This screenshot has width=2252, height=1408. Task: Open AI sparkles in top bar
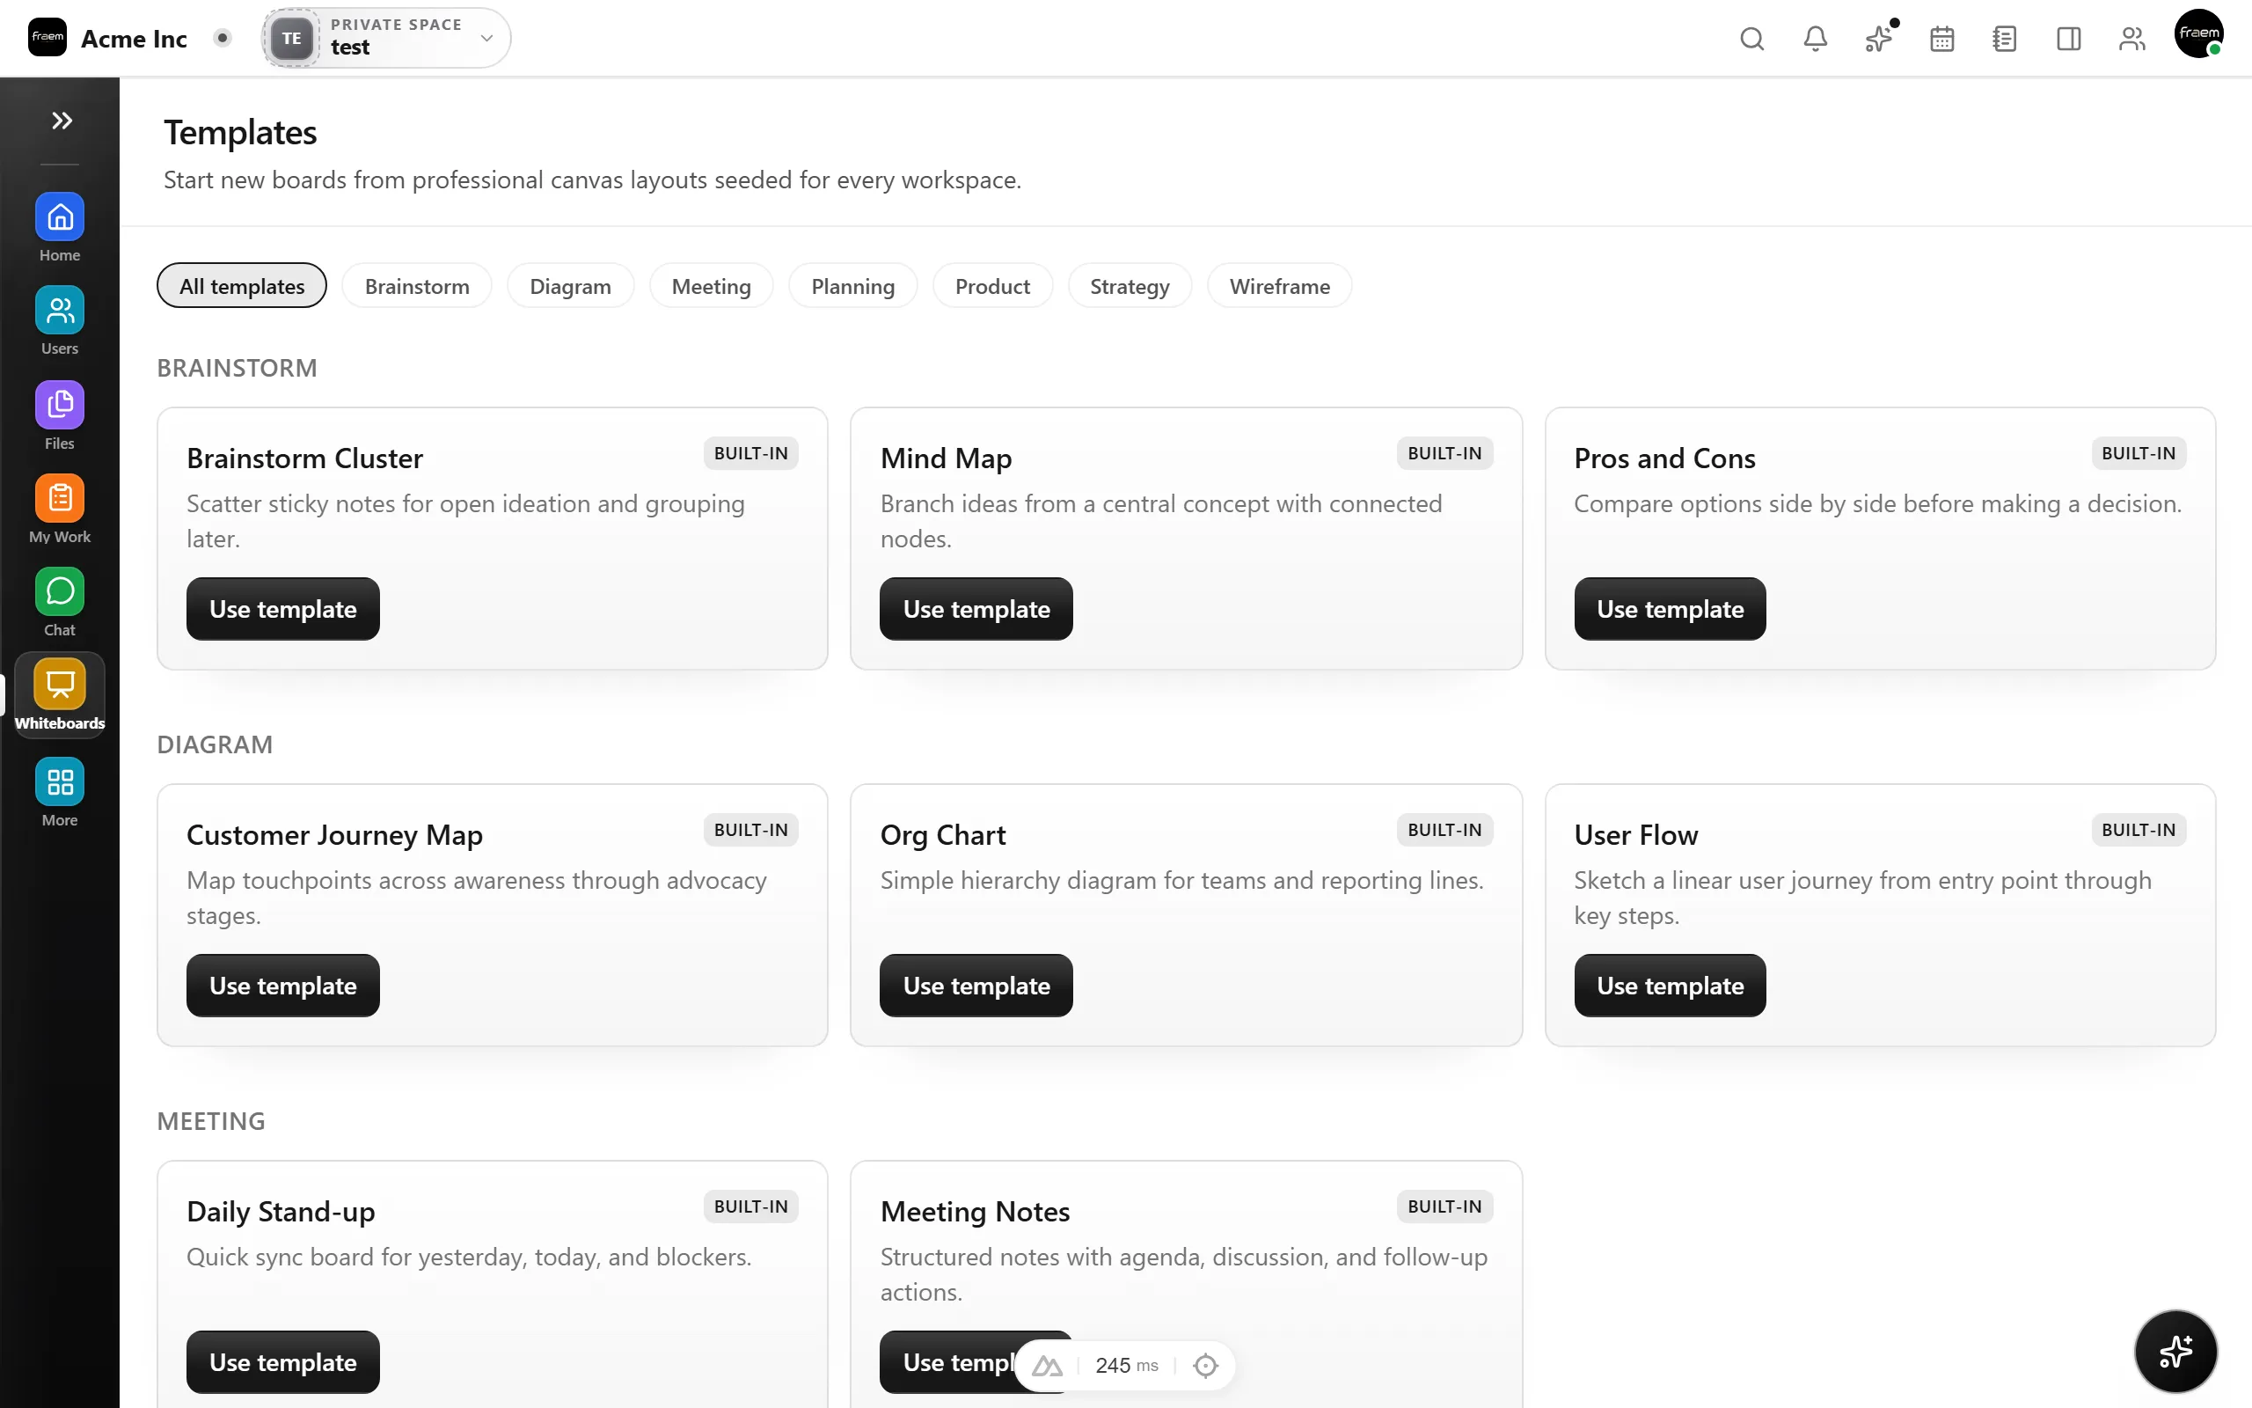pos(1878,38)
